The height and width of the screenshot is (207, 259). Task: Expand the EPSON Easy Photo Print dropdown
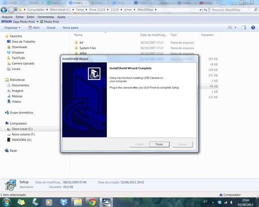pyautogui.click(x=37, y=22)
